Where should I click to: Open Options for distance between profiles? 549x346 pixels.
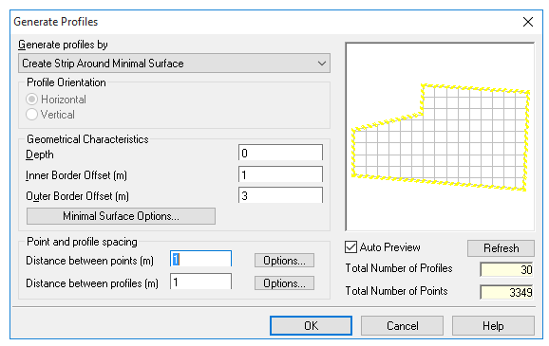click(x=284, y=283)
